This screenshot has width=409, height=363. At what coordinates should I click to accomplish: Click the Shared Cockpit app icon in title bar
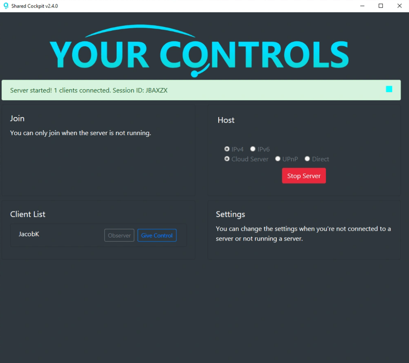pos(6,6)
